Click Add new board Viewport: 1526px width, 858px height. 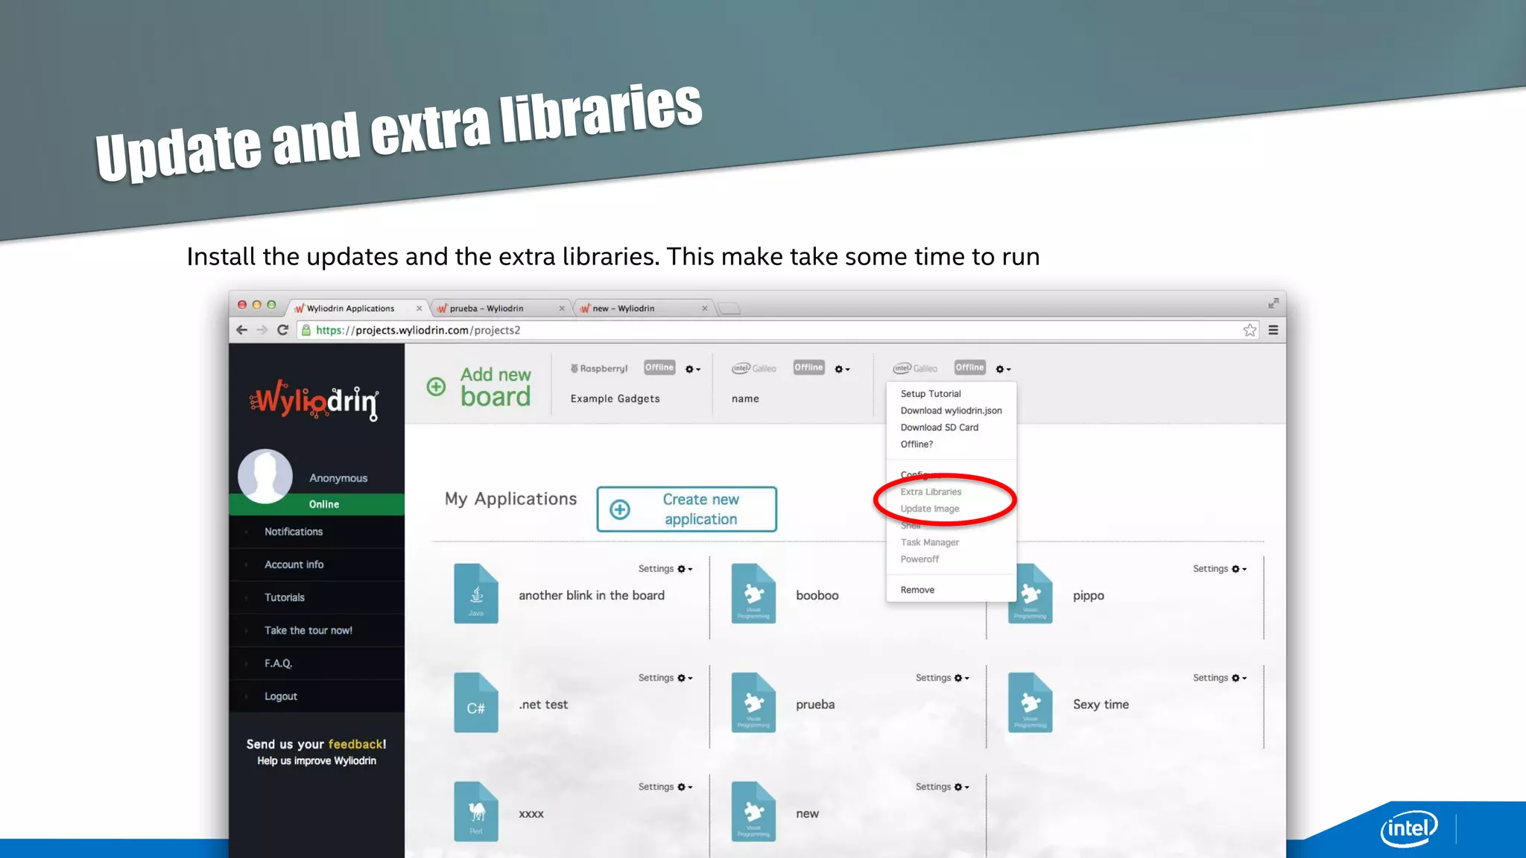pyautogui.click(x=479, y=387)
